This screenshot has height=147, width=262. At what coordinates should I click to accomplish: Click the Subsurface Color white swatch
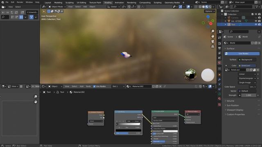[170, 131]
